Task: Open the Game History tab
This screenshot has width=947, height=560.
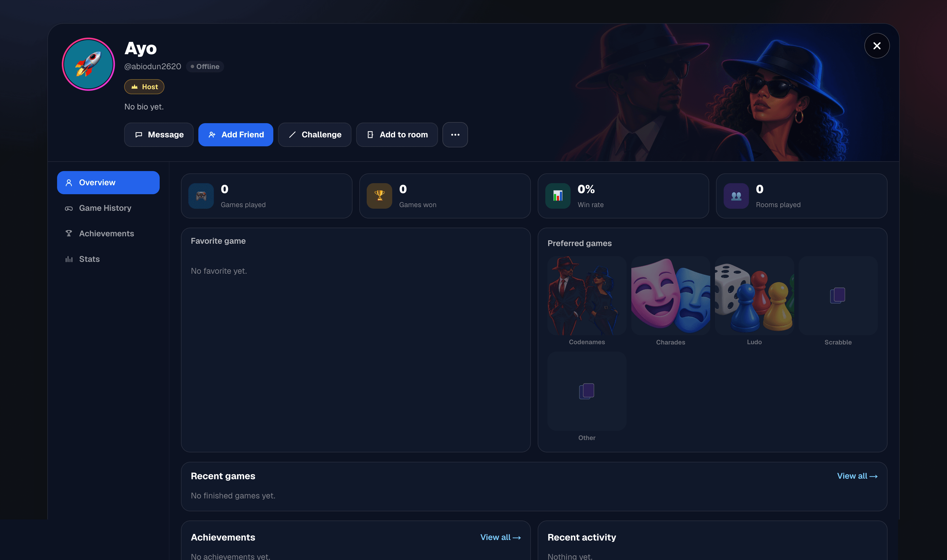Action: [x=108, y=208]
